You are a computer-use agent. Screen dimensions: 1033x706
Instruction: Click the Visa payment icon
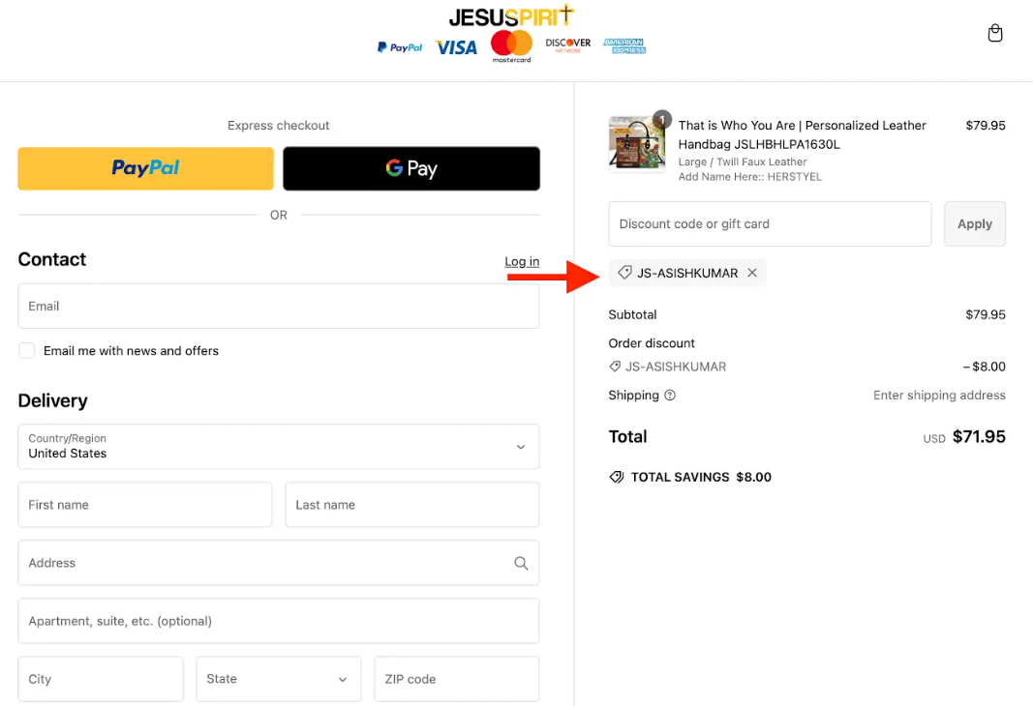(456, 47)
